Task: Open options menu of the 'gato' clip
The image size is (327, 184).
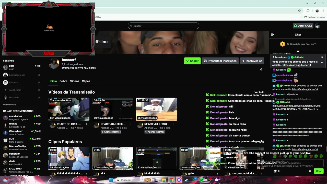Action: point(217,174)
